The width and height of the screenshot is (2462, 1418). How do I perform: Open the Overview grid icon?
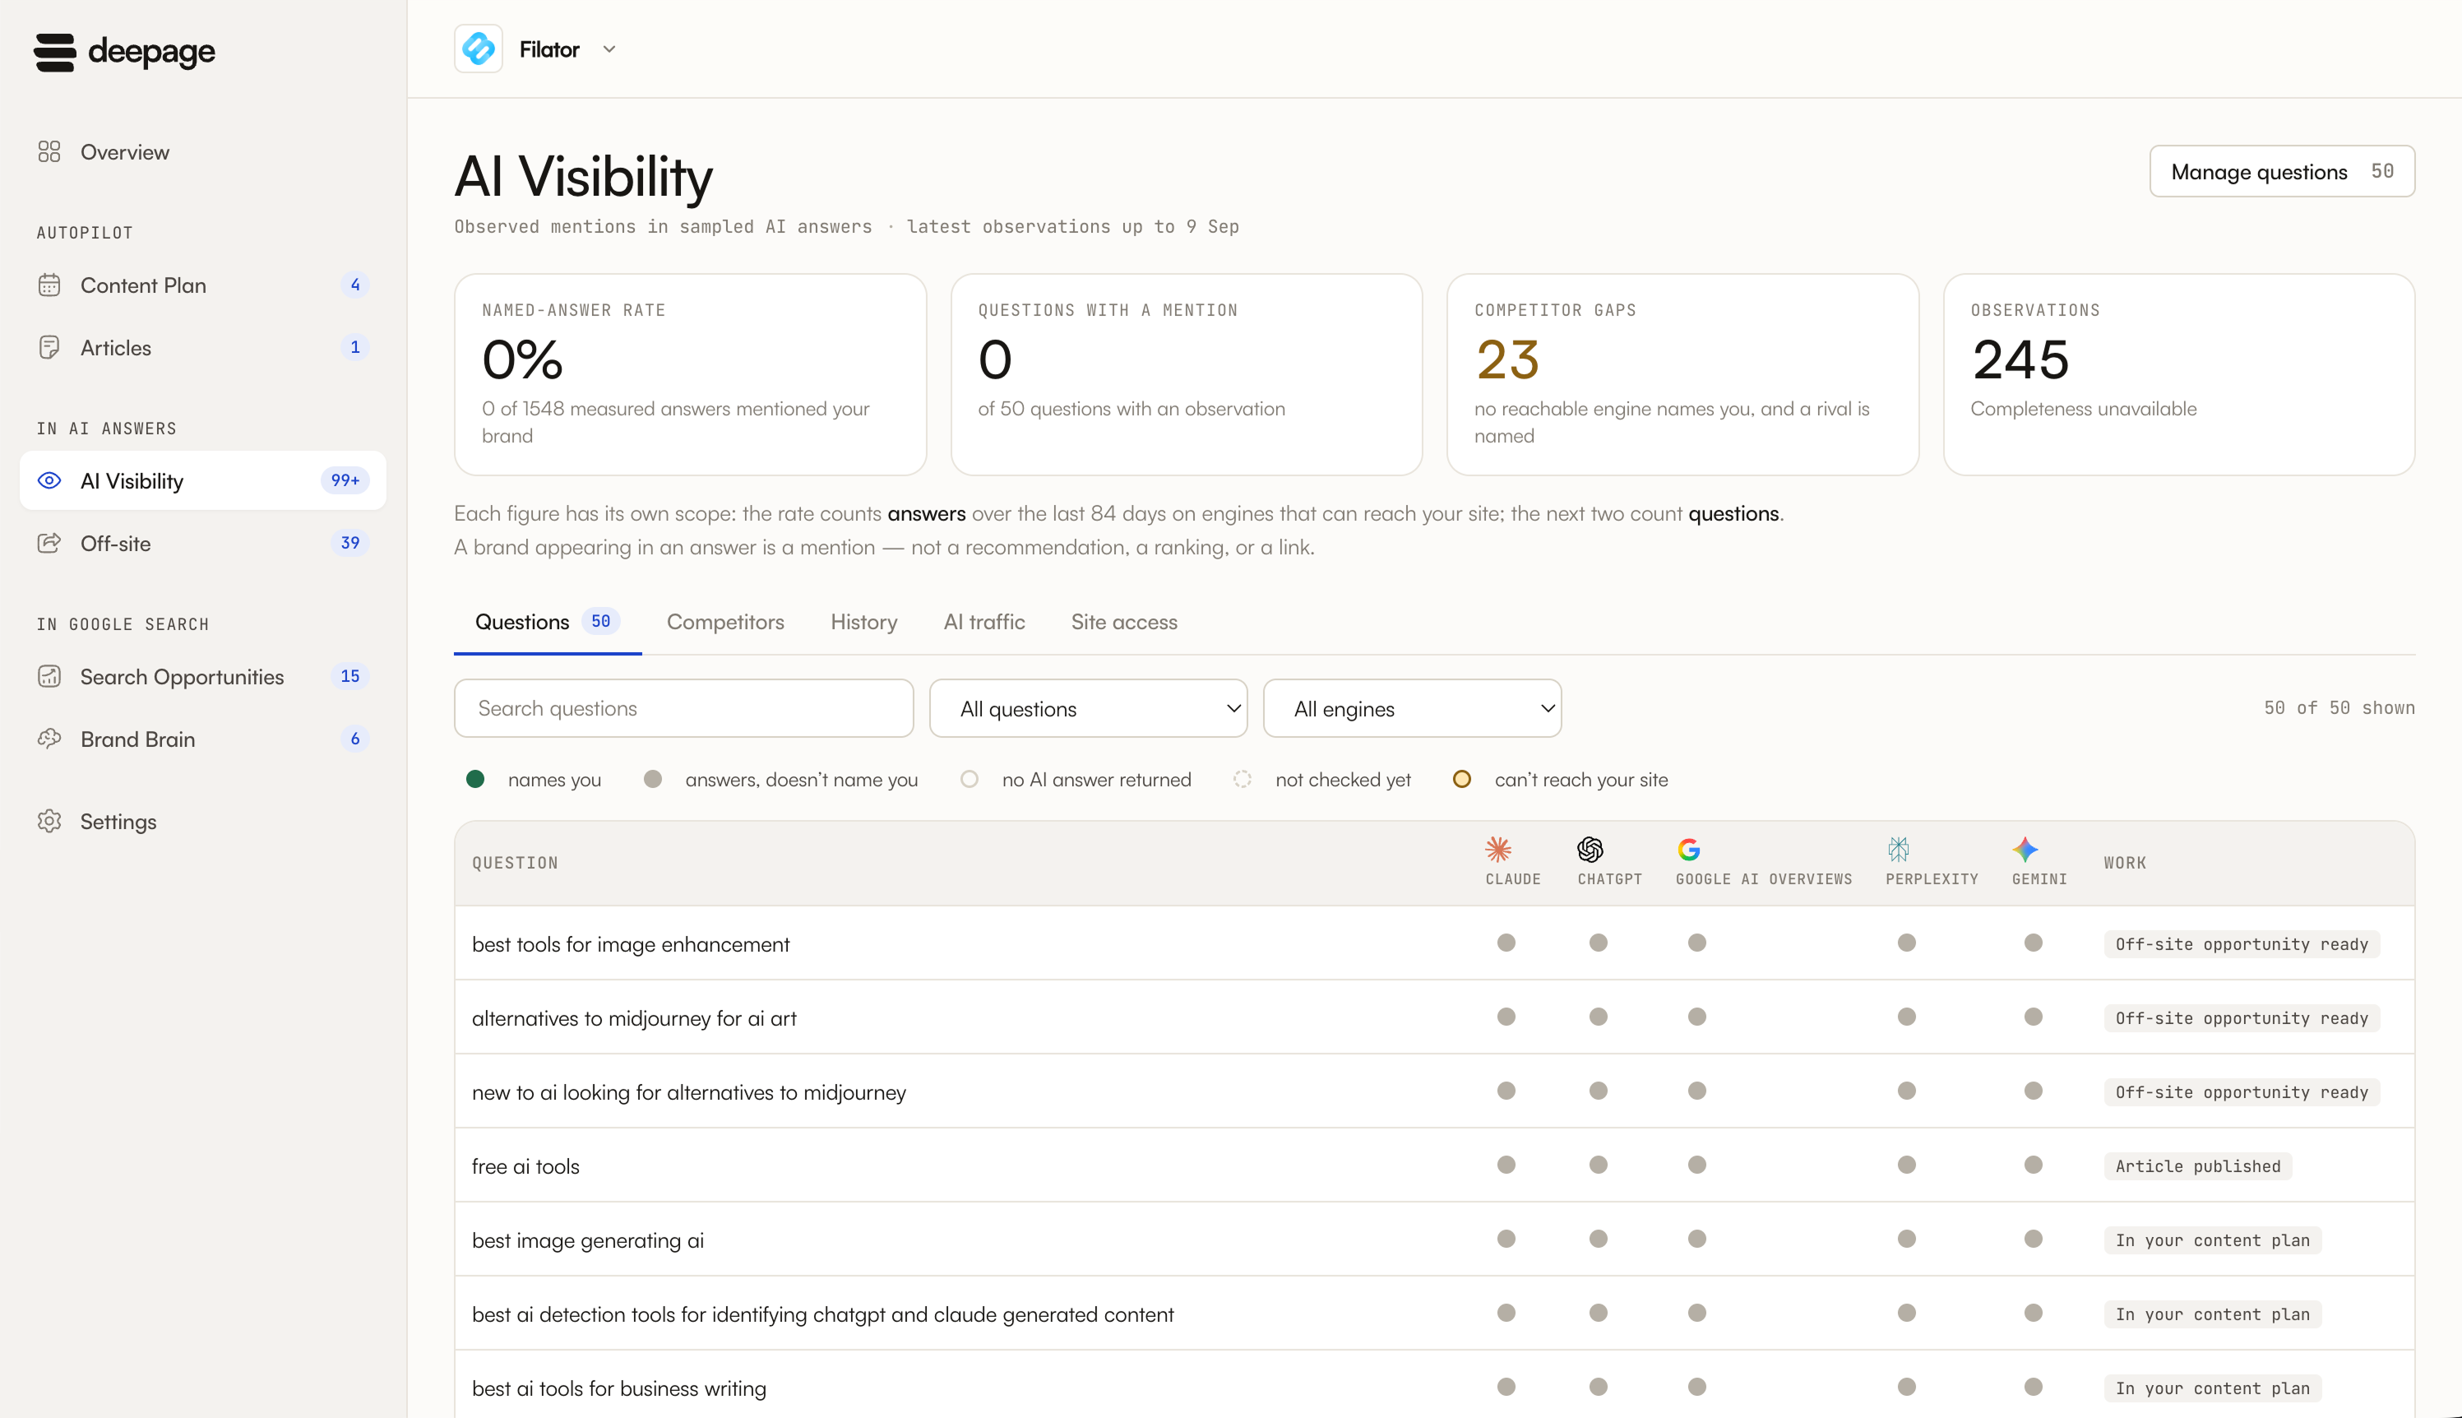pyautogui.click(x=49, y=152)
